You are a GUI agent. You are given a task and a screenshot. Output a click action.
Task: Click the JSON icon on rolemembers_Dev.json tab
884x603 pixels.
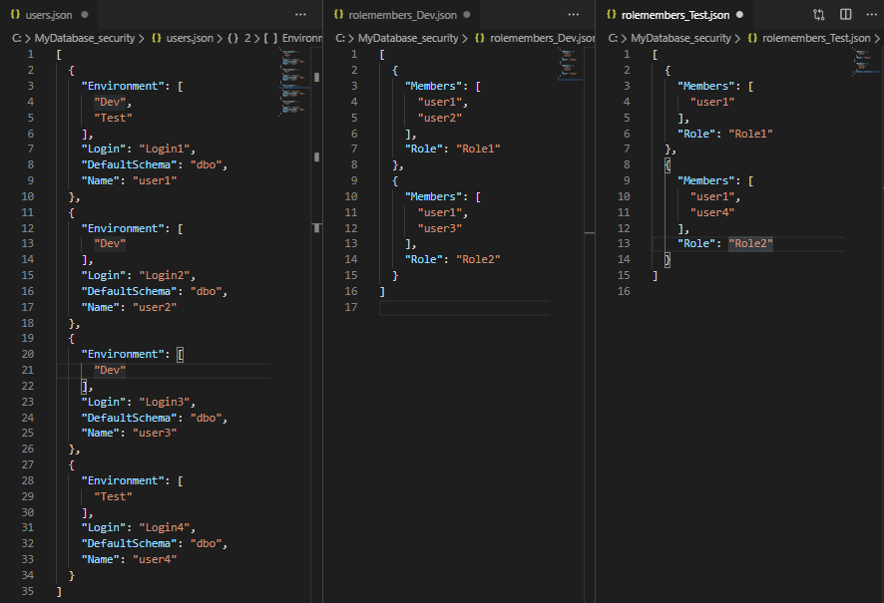tap(341, 15)
